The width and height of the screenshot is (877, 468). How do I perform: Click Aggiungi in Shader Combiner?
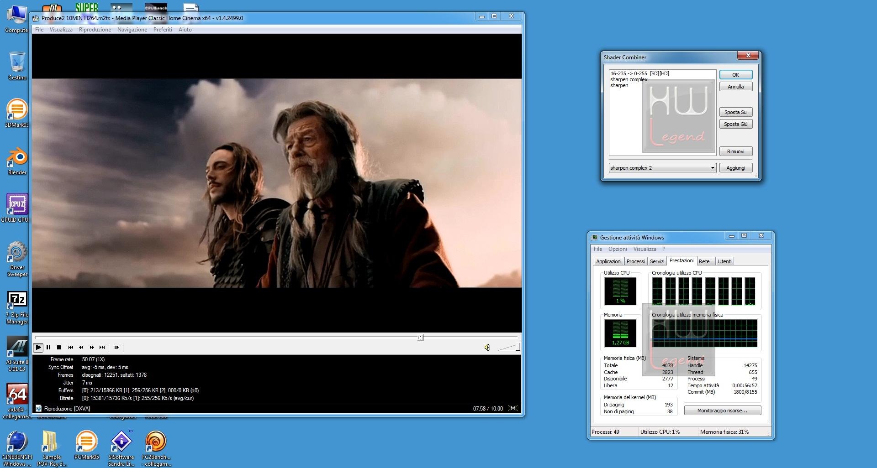pos(735,168)
